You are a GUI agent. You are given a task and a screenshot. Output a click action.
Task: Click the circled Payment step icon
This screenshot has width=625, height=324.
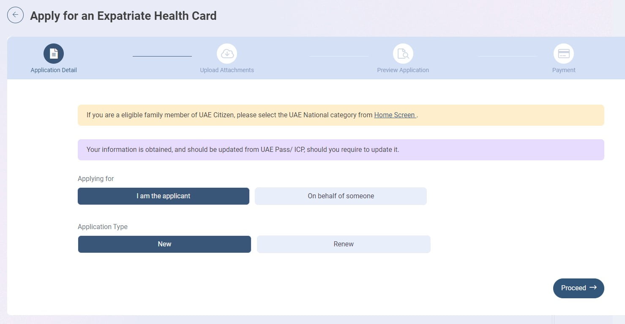coord(564,53)
